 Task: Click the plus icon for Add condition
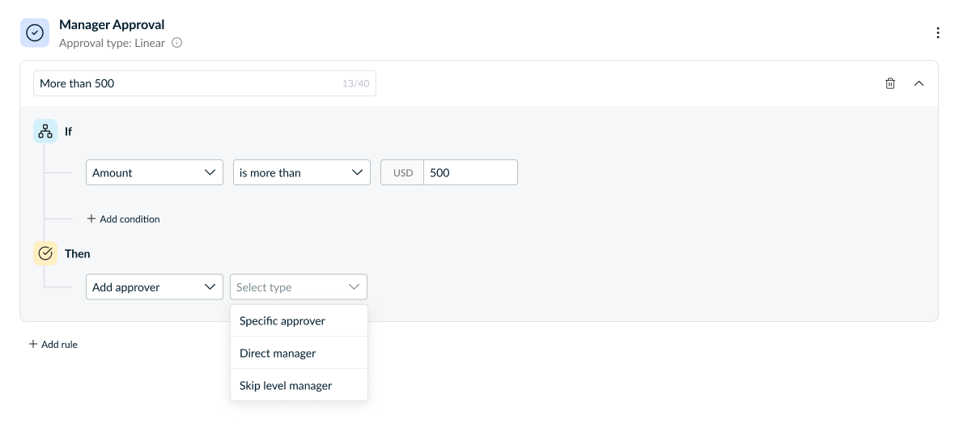pos(91,219)
